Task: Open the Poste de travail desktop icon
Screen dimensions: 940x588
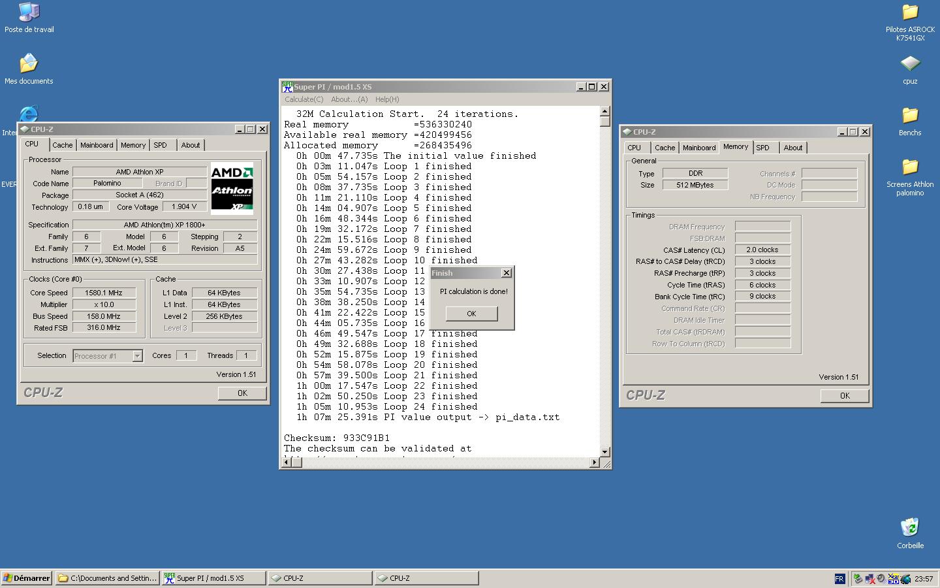Action: click(x=29, y=18)
